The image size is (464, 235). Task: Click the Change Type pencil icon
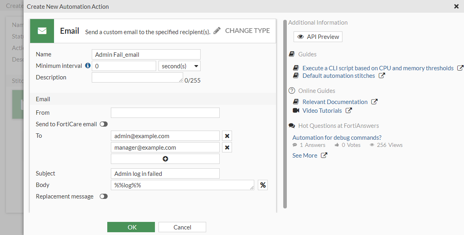click(217, 31)
